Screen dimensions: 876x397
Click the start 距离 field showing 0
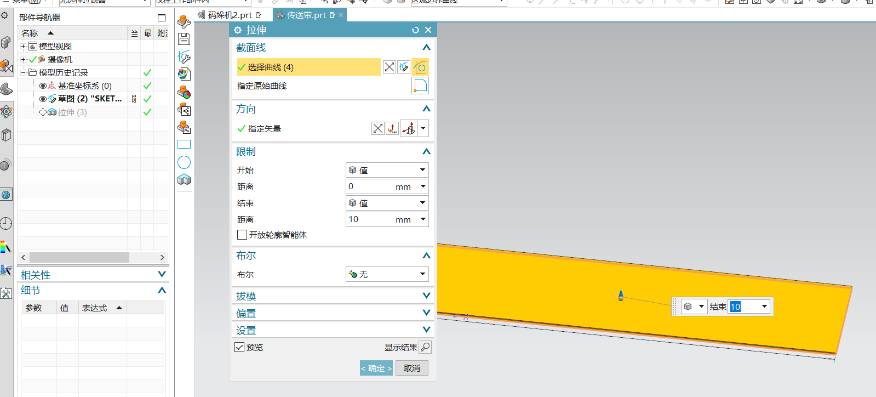click(387, 186)
